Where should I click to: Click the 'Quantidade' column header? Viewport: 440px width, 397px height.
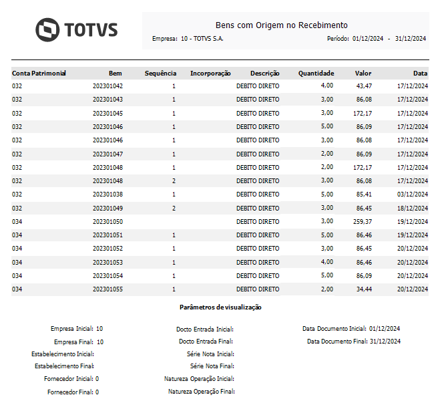point(316,74)
